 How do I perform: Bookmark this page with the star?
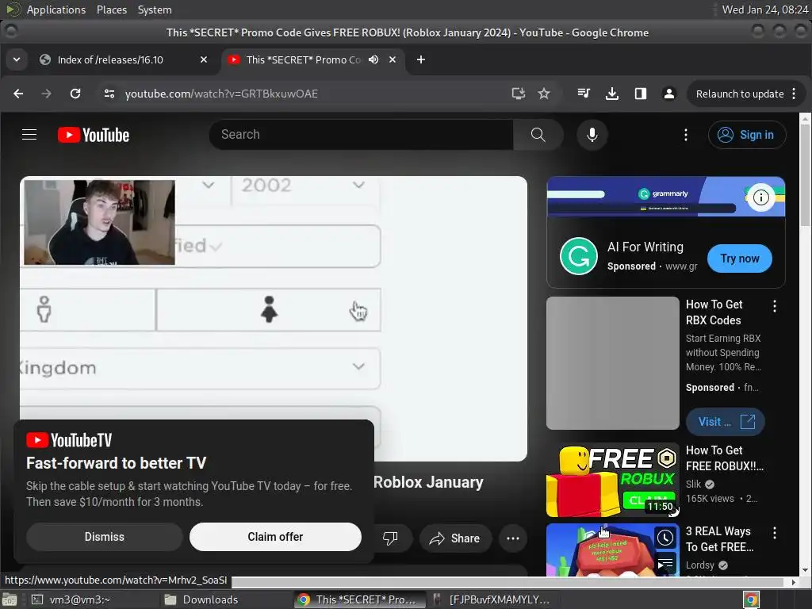[544, 94]
